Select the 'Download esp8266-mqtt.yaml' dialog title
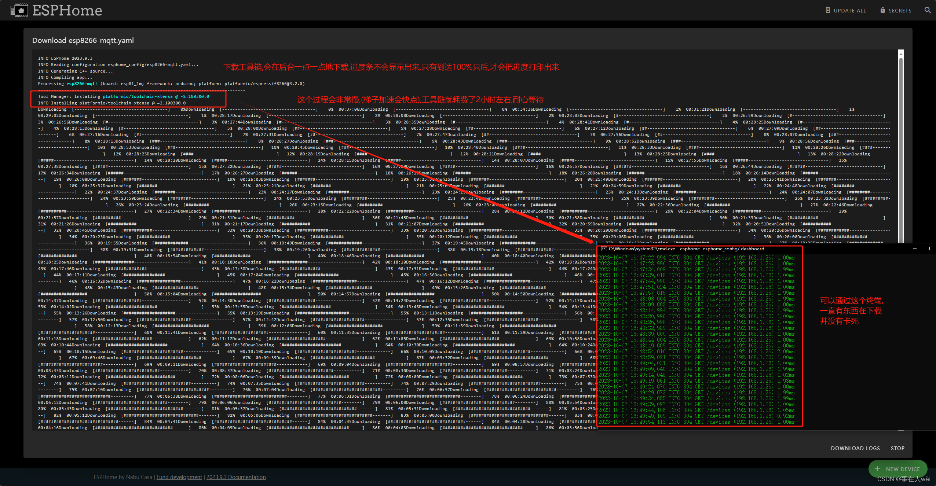936x486 pixels. tap(83, 40)
